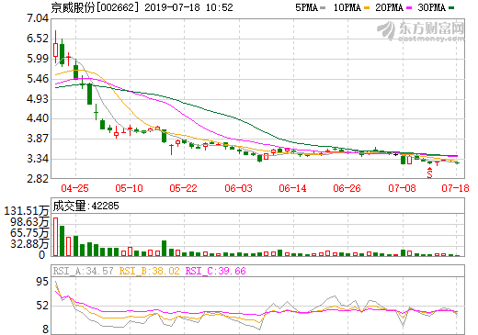Viewport: 478px width, 335px height.
Task: Select the 04-25 date axis label
Action: click(74, 188)
